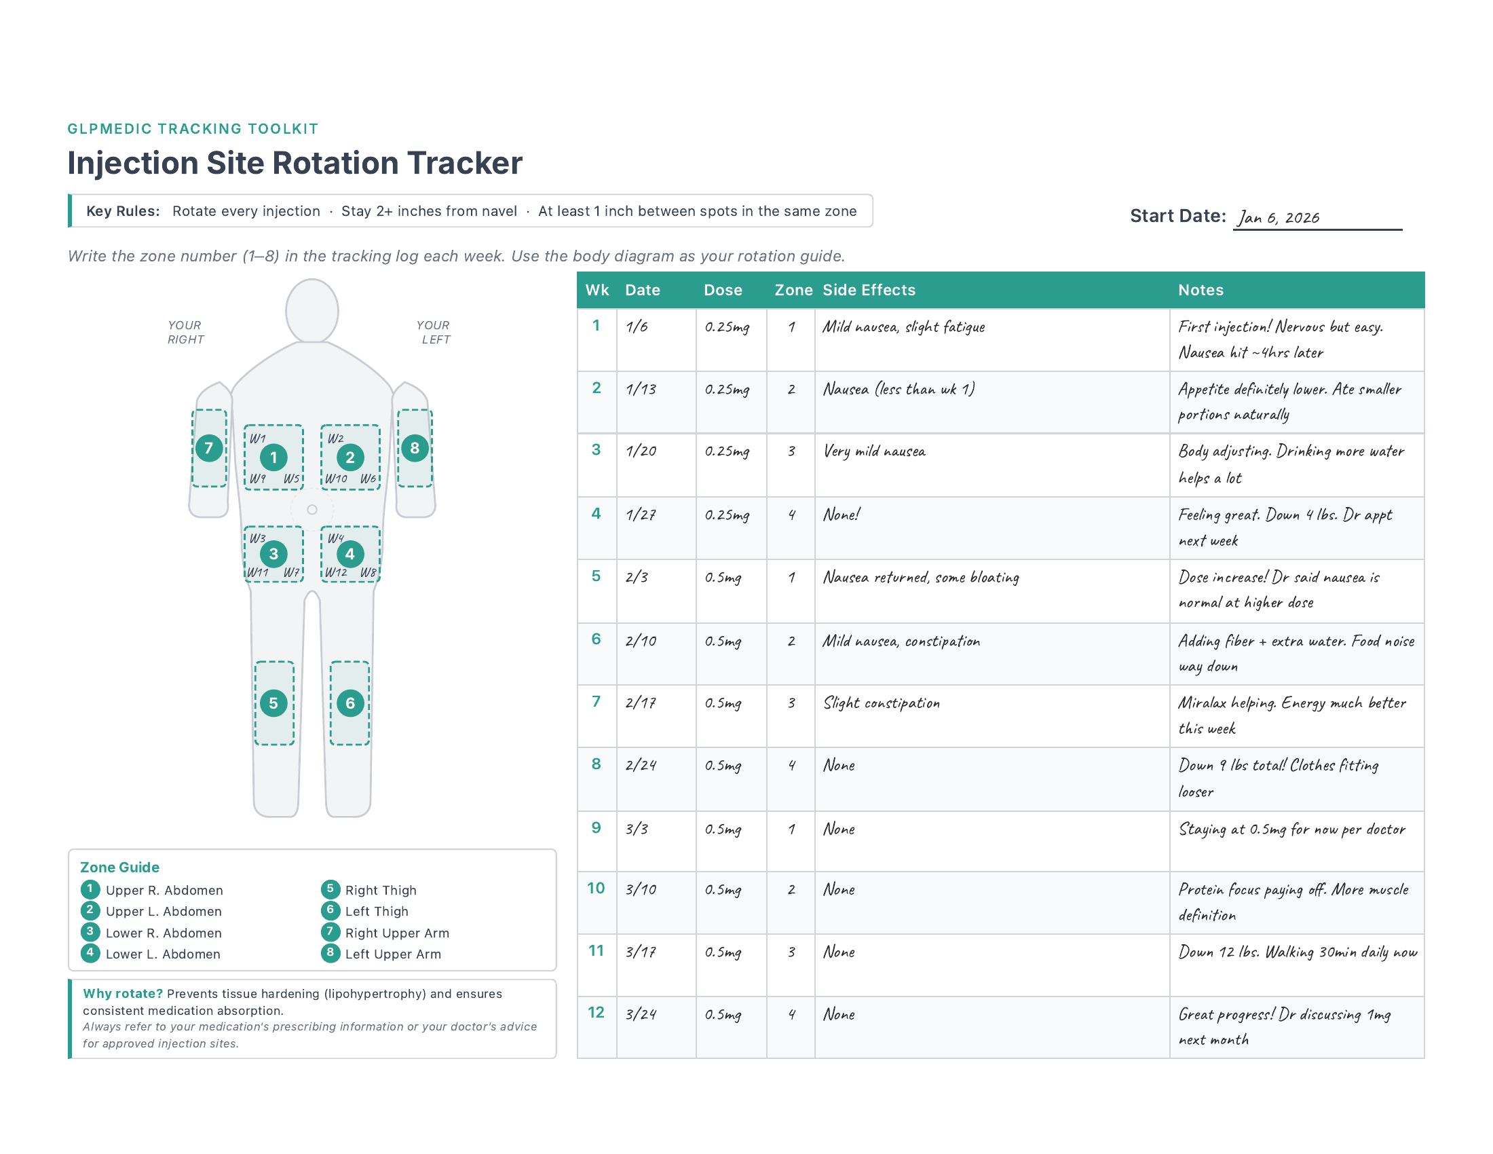This screenshot has height=1154, width=1493.
Task: Click zone 4 lower left abdomen marker
Action: 351,554
